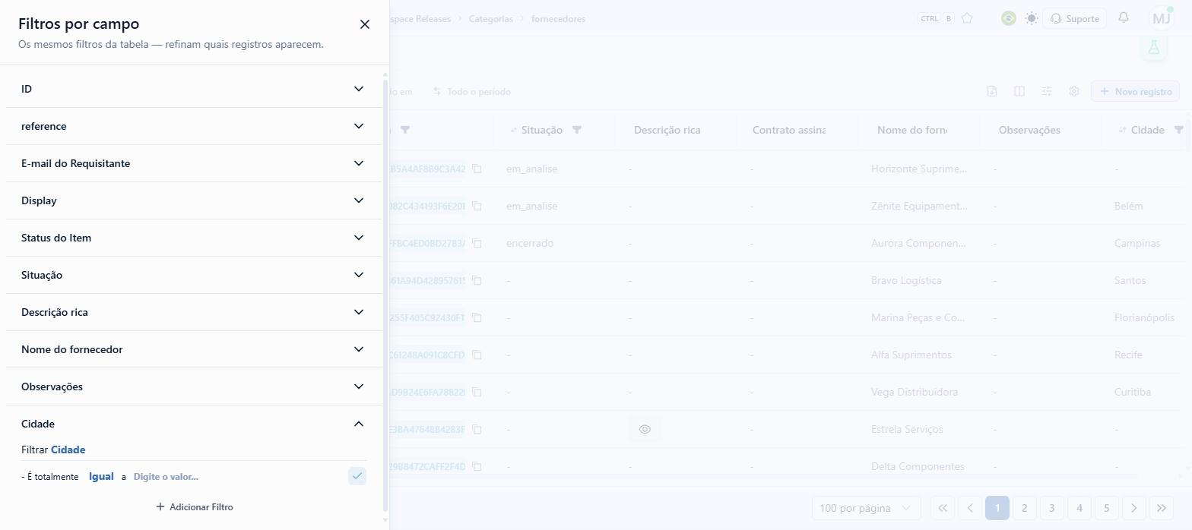Copy the ID in the Aurora Componen row
Screen dimensions: 1192x530
coord(477,243)
